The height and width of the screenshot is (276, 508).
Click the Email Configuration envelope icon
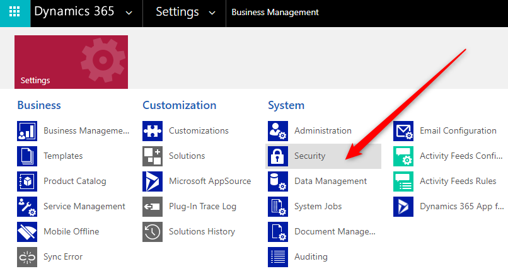[x=403, y=131]
